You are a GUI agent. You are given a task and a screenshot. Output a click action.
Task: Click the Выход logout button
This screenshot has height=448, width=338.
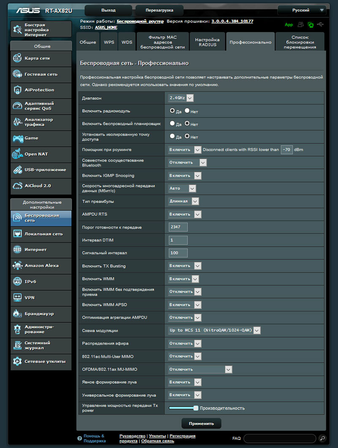109,10
